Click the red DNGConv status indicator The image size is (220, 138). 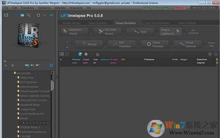click(x=180, y=8)
